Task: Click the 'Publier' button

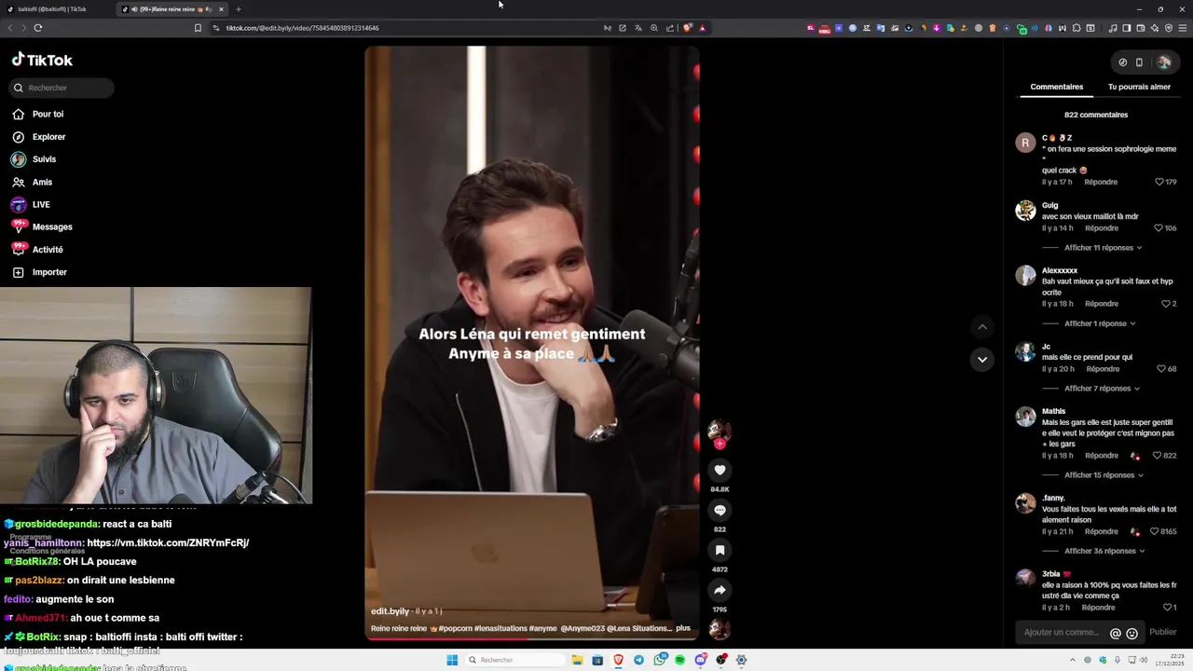Action: [1163, 632]
